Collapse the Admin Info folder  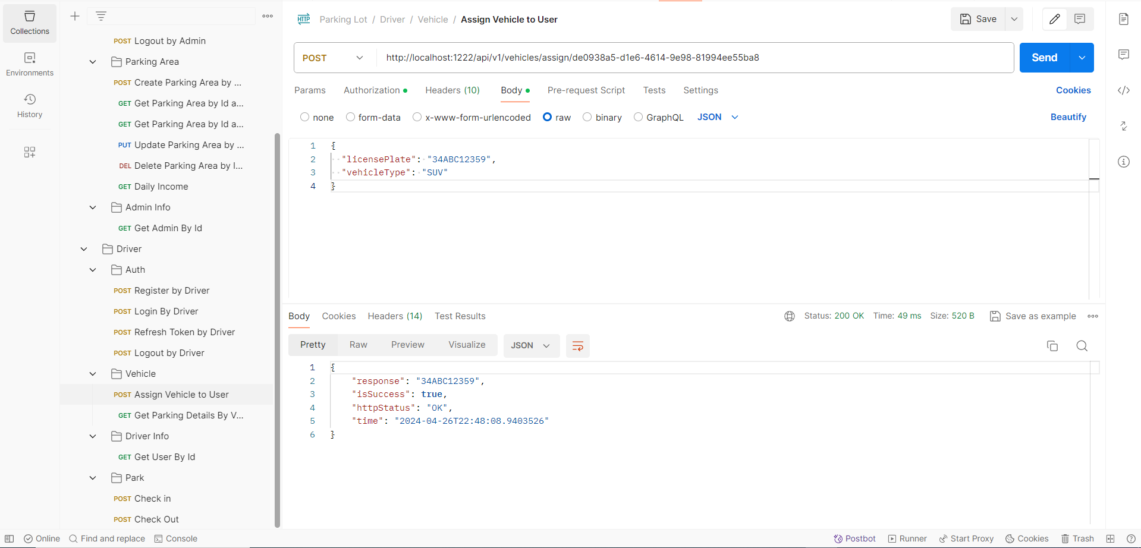click(93, 207)
